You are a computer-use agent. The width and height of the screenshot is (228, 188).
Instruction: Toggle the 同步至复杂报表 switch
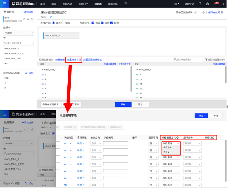(197, 13)
